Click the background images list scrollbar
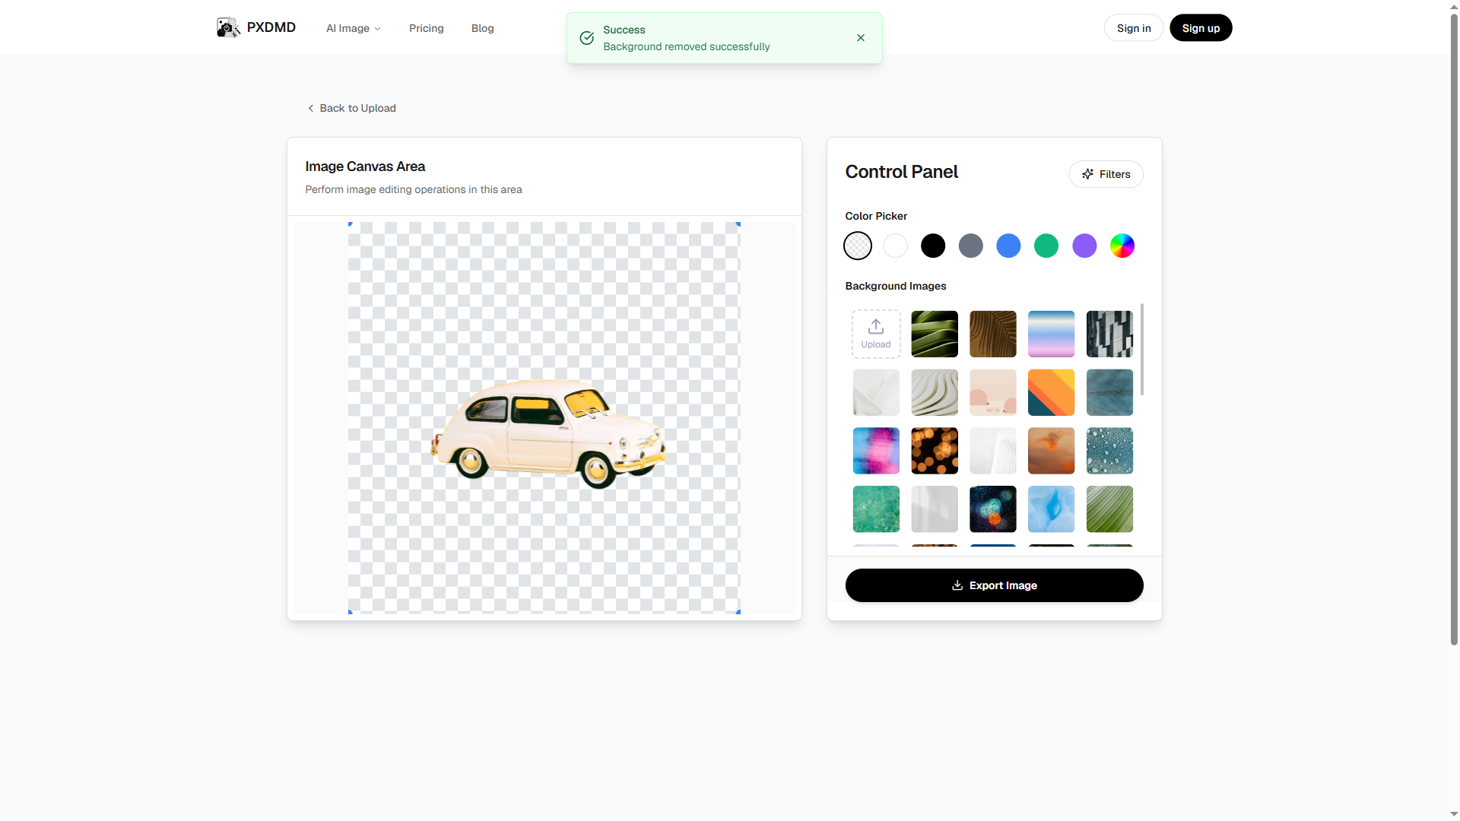This screenshot has height=821, width=1460. [x=1142, y=350]
